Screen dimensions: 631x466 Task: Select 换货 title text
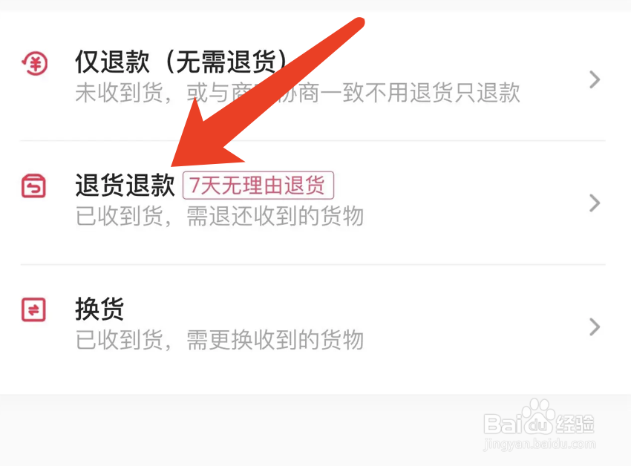coord(99,309)
